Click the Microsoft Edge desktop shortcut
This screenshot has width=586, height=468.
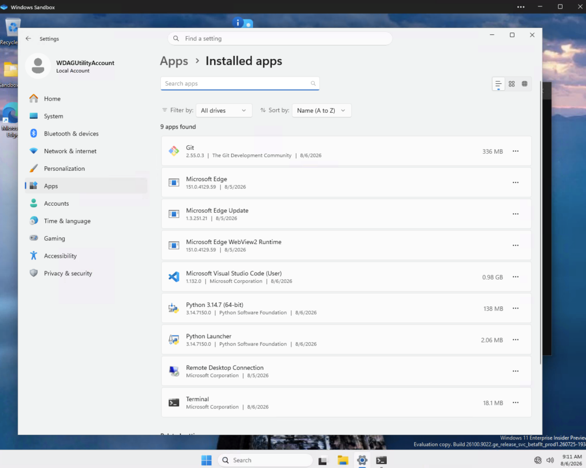click(10, 120)
